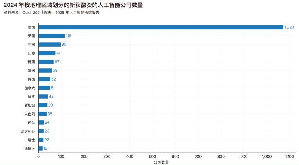Click the 中国 country label

click(31, 44)
